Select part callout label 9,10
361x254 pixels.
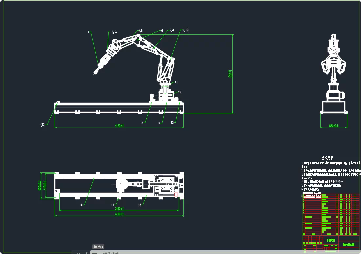(185, 30)
